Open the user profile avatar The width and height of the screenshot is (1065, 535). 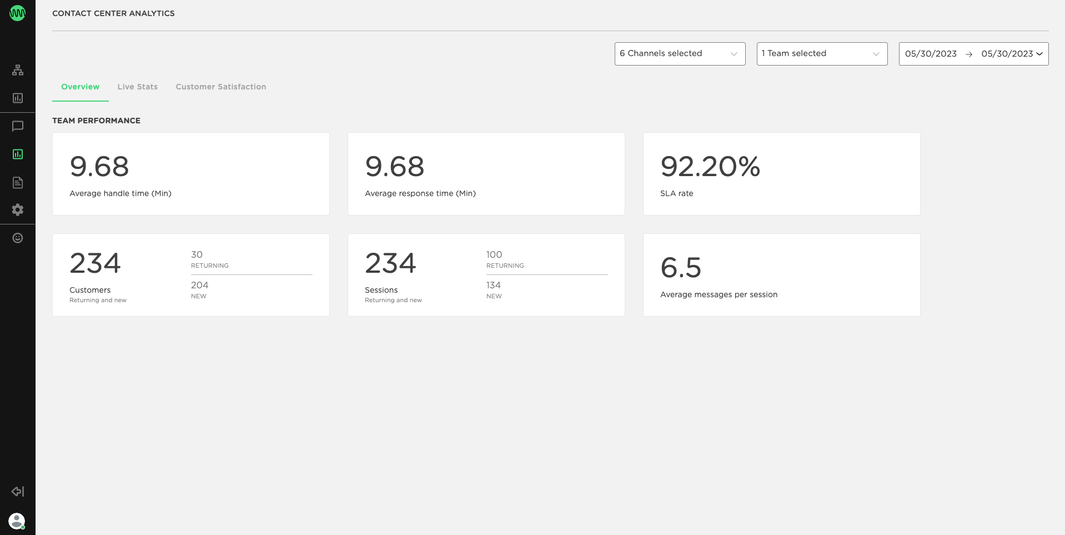coord(17,521)
